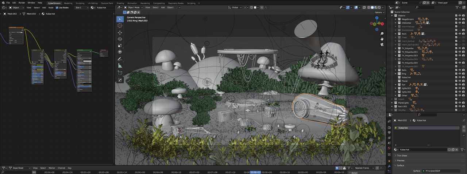The image size is (467, 174).
Task: Open the Render menu
Action: [x=22, y=3]
